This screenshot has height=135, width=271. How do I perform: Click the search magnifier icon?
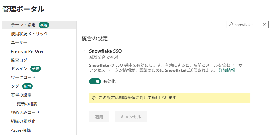231,24
